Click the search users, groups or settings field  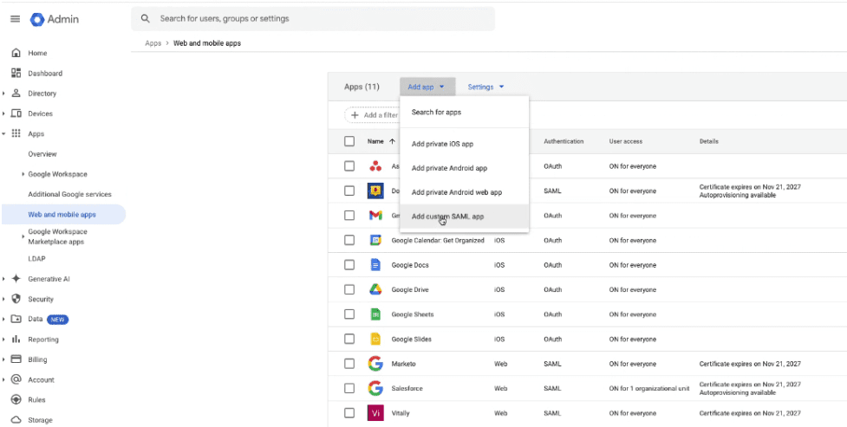click(313, 18)
